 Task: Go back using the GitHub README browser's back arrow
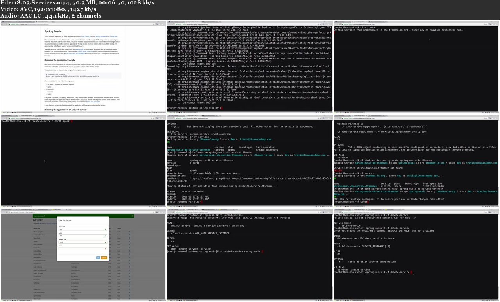pos(3,25)
